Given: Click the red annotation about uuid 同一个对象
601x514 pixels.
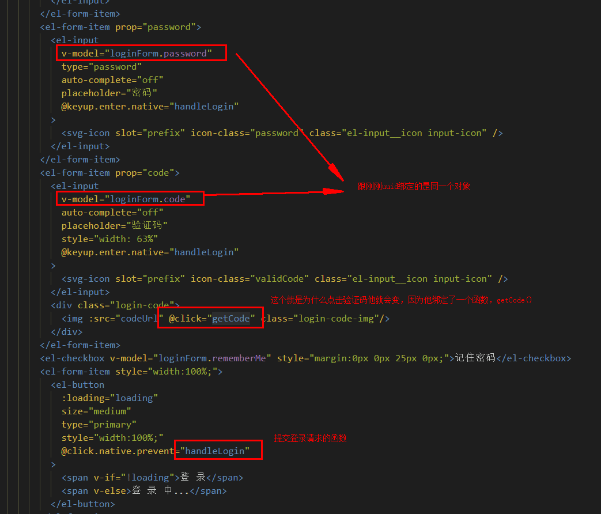Looking at the screenshot, I should click(x=414, y=186).
